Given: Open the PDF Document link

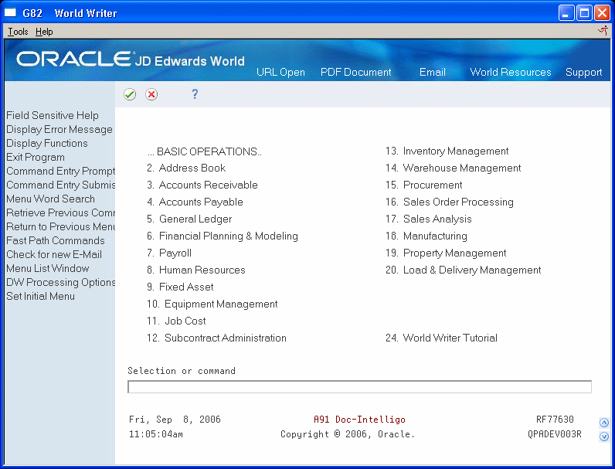Looking at the screenshot, I should point(355,72).
